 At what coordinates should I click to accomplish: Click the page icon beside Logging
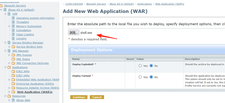pyautogui.click(x=13, y=38)
